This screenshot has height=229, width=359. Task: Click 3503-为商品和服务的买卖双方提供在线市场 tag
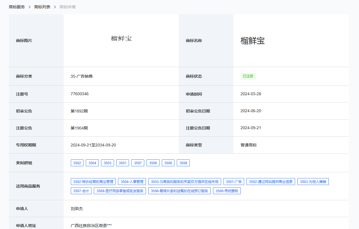click(x=185, y=182)
